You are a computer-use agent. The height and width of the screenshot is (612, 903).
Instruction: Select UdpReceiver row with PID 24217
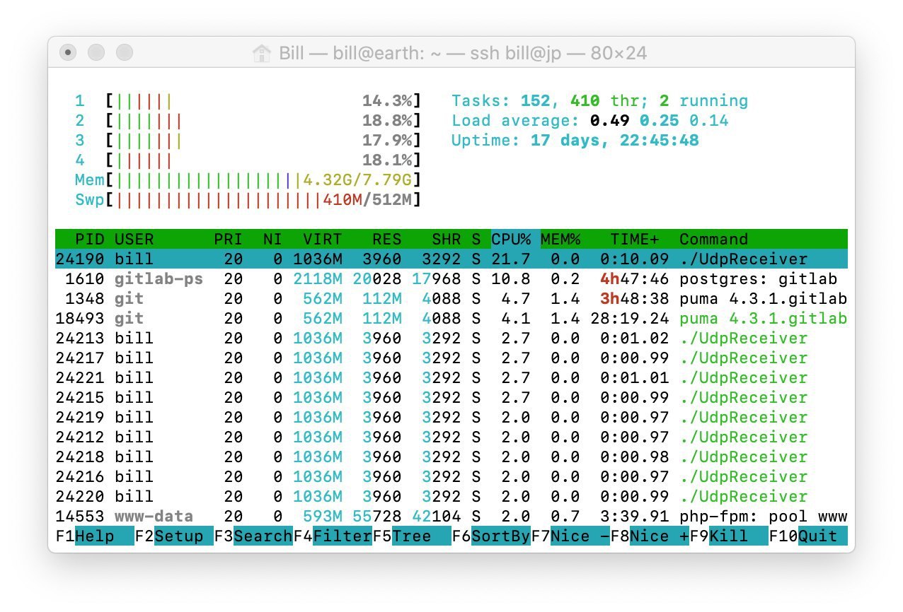click(451, 358)
